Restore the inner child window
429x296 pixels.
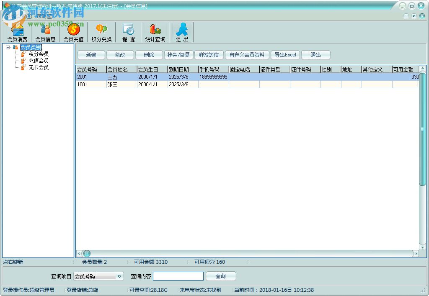click(x=414, y=16)
